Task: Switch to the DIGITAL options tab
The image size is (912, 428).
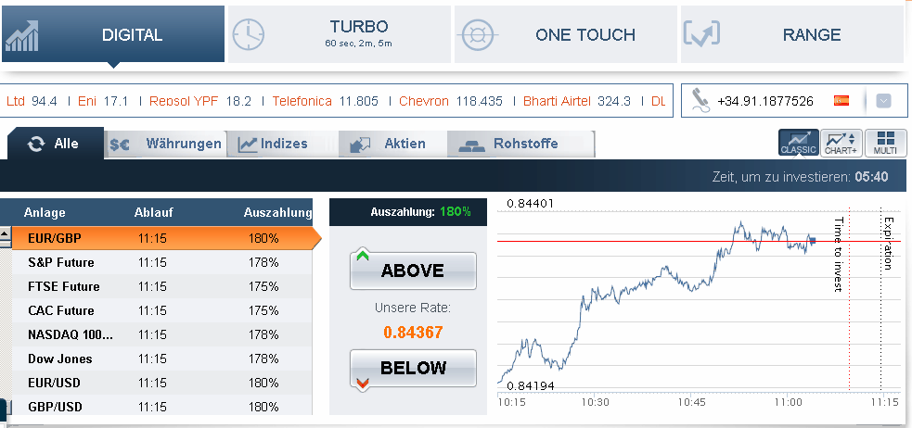Action: [x=113, y=34]
